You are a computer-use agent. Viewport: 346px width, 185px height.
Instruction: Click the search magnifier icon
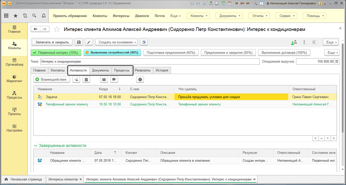click(35, 16)
